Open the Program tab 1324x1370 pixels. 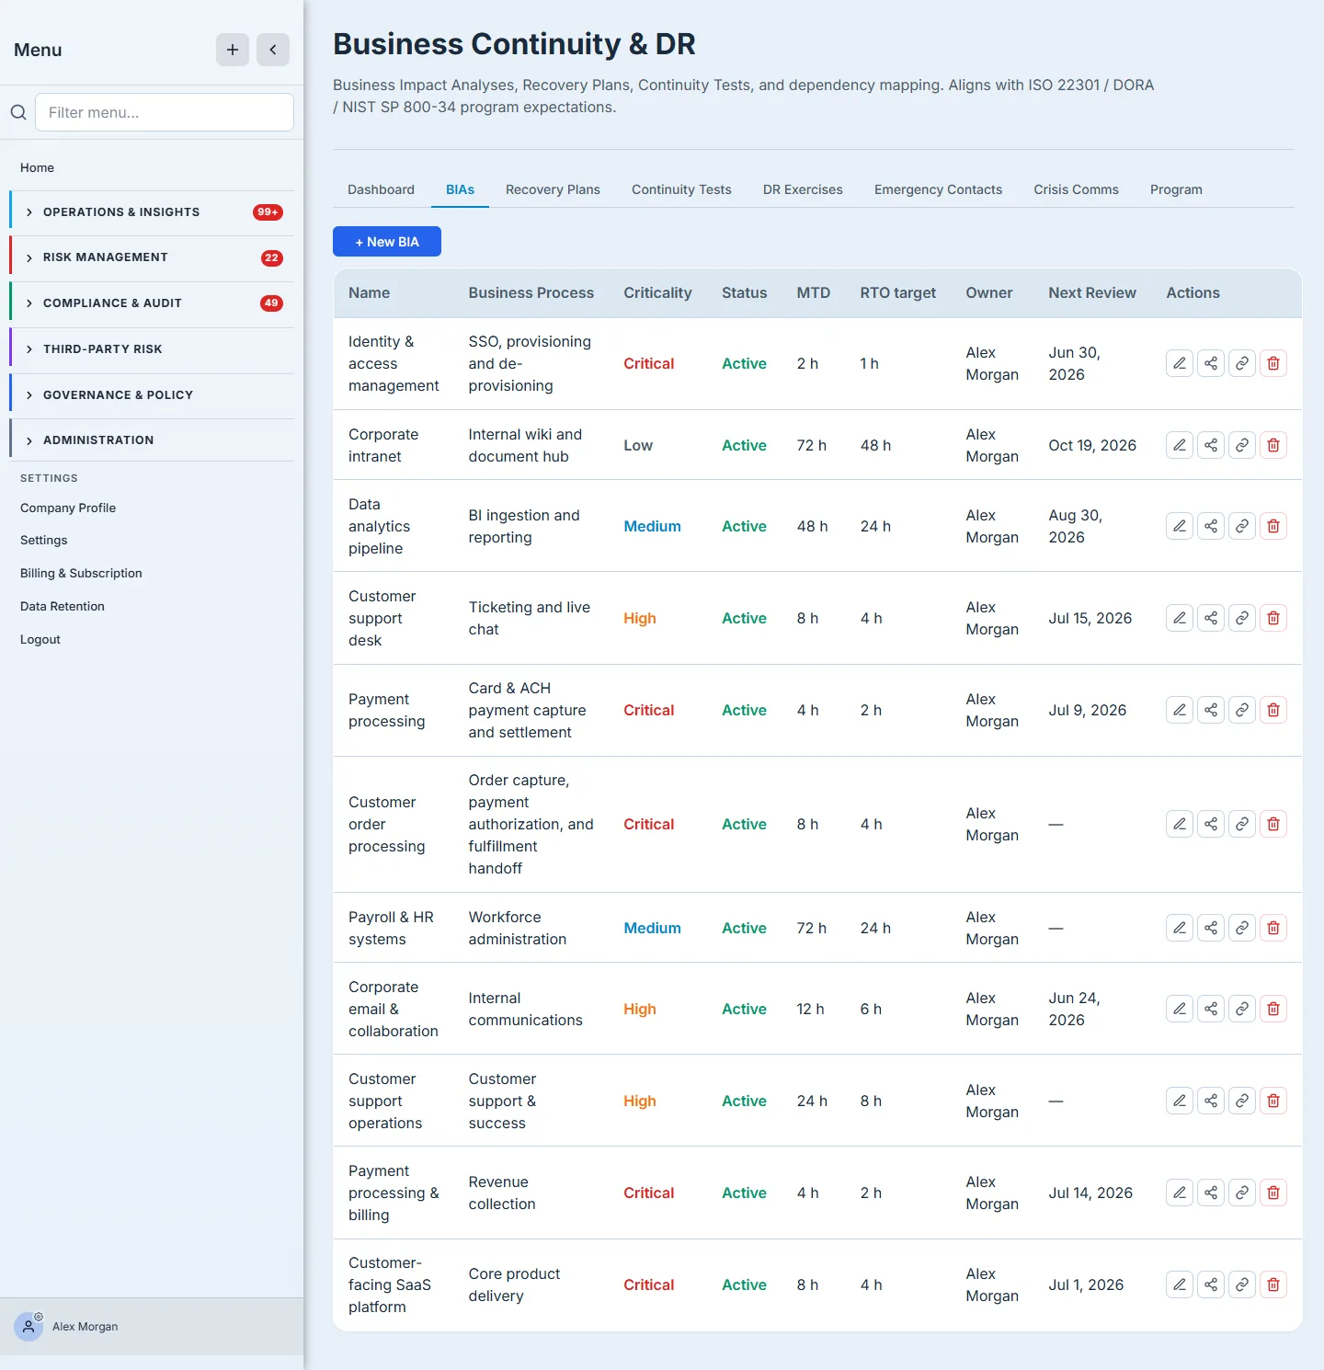point(1176,189)
